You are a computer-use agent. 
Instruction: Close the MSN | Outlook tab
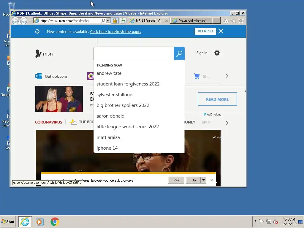coord(167,21)
